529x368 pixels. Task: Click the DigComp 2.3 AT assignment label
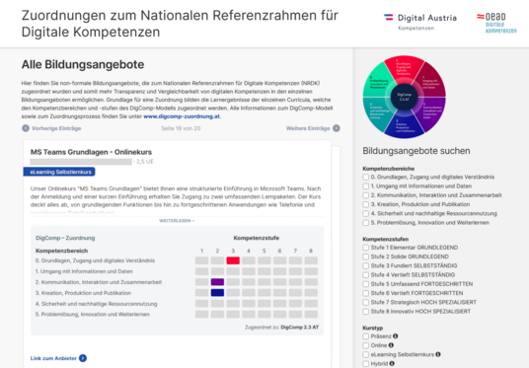pos(300,328)
